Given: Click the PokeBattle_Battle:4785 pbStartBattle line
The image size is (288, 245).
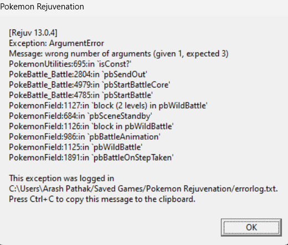Looking at the screenshot, I should tap(81, 95).
